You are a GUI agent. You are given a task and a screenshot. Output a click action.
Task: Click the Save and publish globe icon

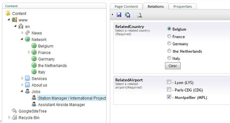tap(127, 15)
